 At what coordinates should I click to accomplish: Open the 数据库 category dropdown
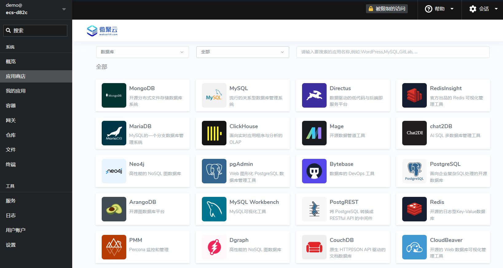pyautogui.click(x=142, y=52)
